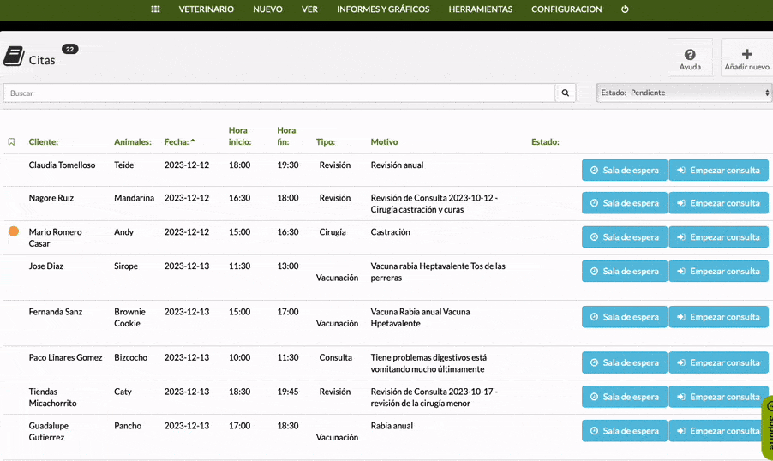Click bookmark icon in table header
Screen dimensions: 773x461
(x=11, y=142)
